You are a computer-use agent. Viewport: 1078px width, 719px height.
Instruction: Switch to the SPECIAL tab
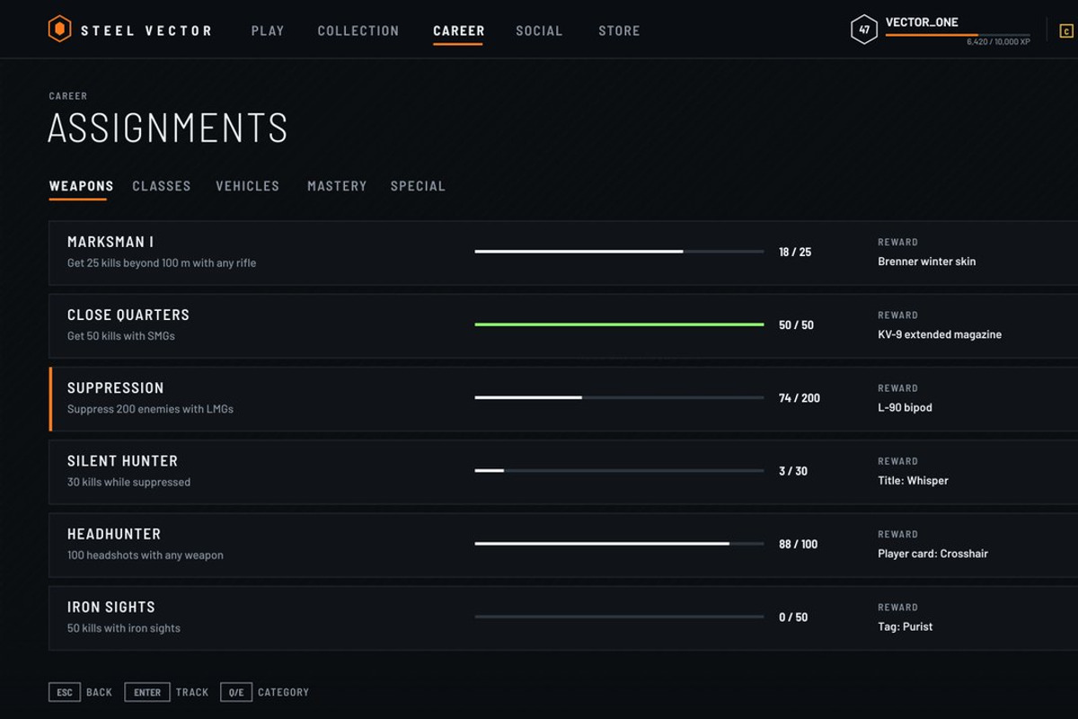[418, 186]
